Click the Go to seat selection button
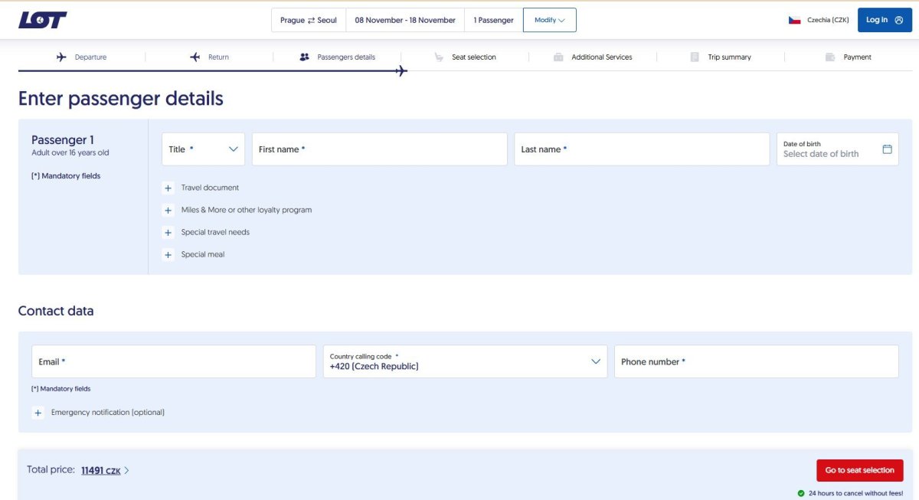This screenshot has width=919, height=500. click(859, 470)
